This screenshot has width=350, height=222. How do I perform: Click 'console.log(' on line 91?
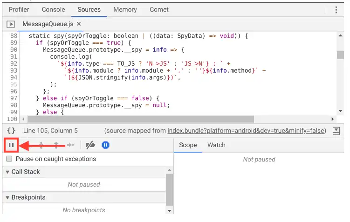[x=71, y=57]
